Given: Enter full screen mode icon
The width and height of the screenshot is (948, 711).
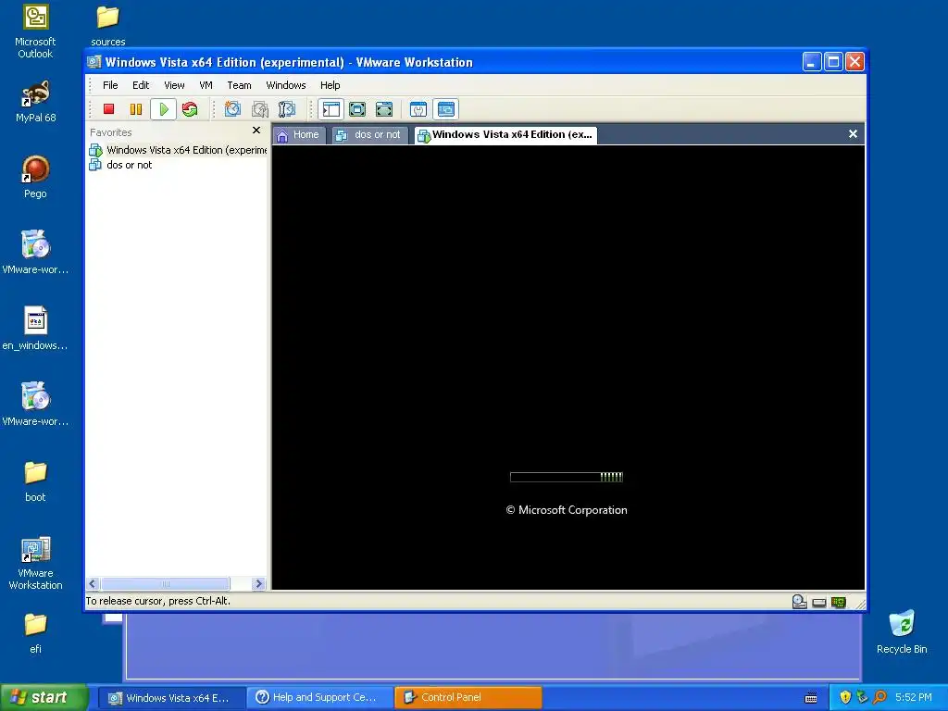Looking at the screenshot, I should pos(357,109).
